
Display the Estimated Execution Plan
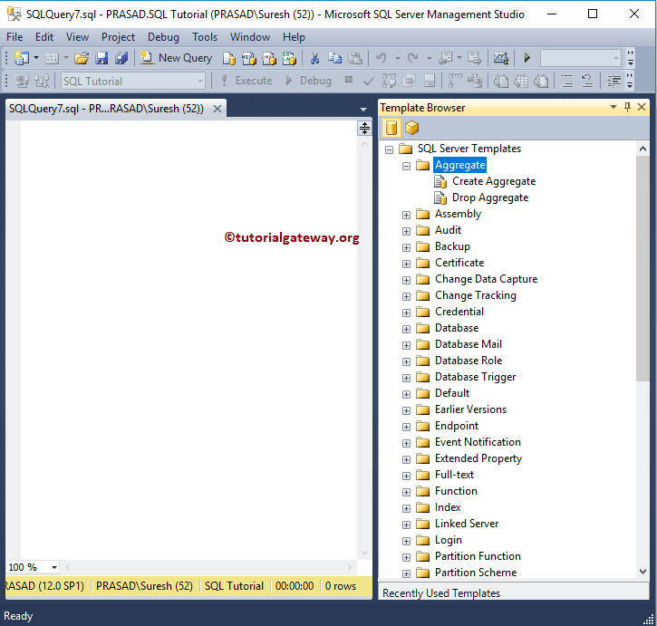389,81
